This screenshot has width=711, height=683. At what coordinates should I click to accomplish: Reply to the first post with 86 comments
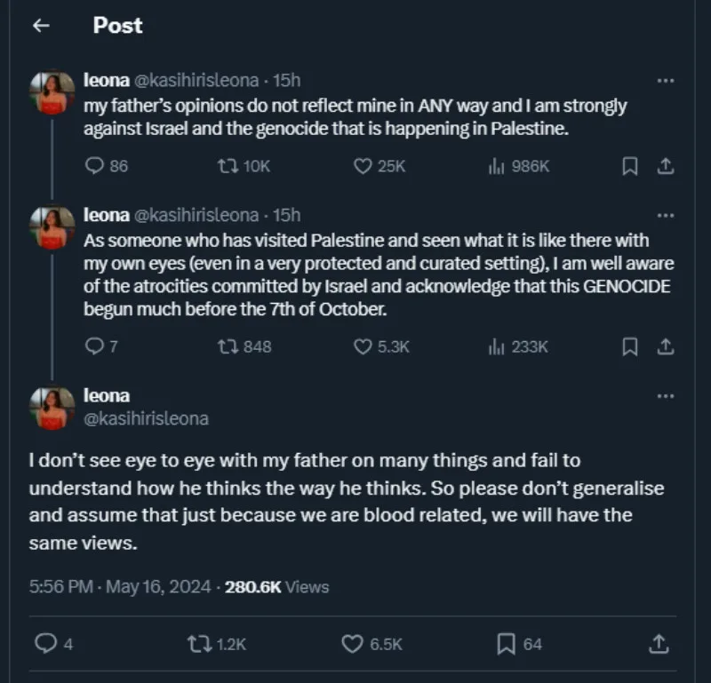pos(95,165)
